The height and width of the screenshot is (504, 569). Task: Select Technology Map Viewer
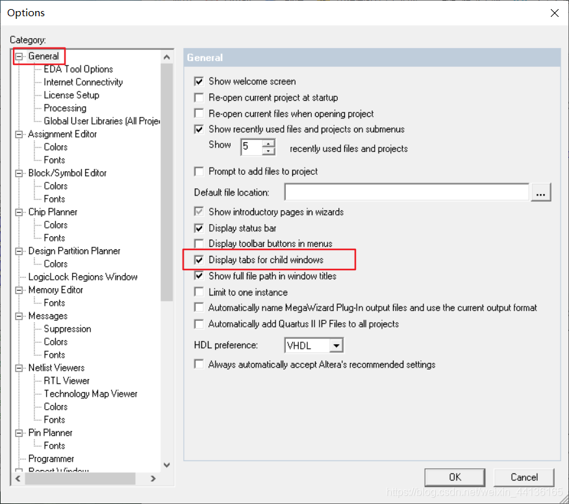91,394
